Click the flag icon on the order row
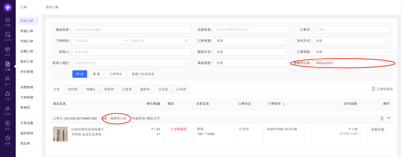404x157 pixels. pyautogui.click(x=389, y=118)
